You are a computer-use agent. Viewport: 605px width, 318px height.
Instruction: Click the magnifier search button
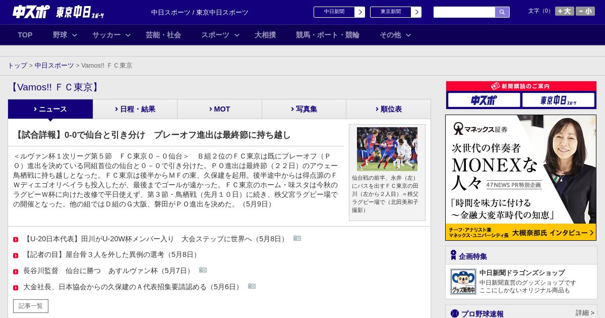[x=502, y=12]
